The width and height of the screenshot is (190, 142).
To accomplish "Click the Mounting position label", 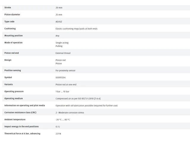I will click(x=13, y=35).
